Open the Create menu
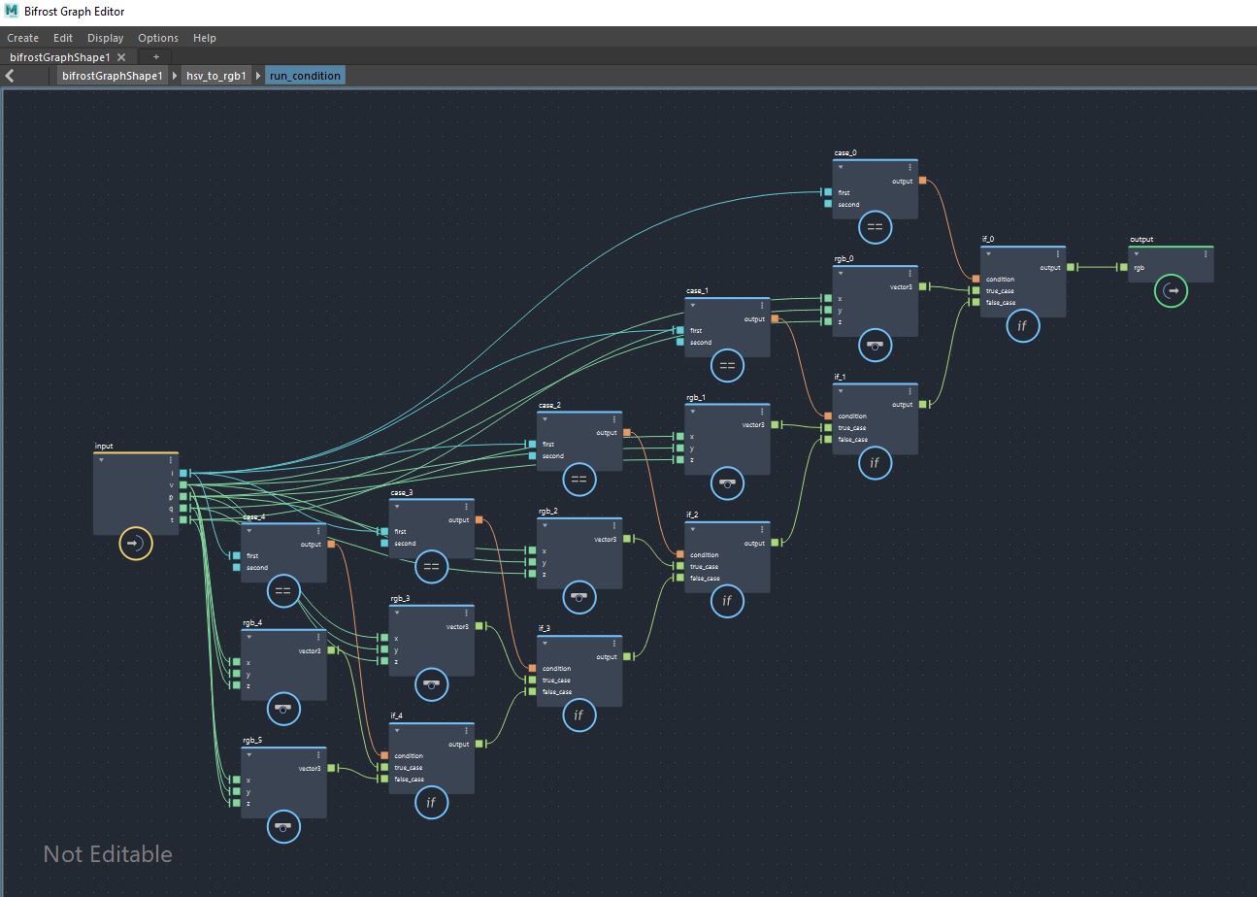The height and width of the screenshot is (897, 1257). point(22,38)
